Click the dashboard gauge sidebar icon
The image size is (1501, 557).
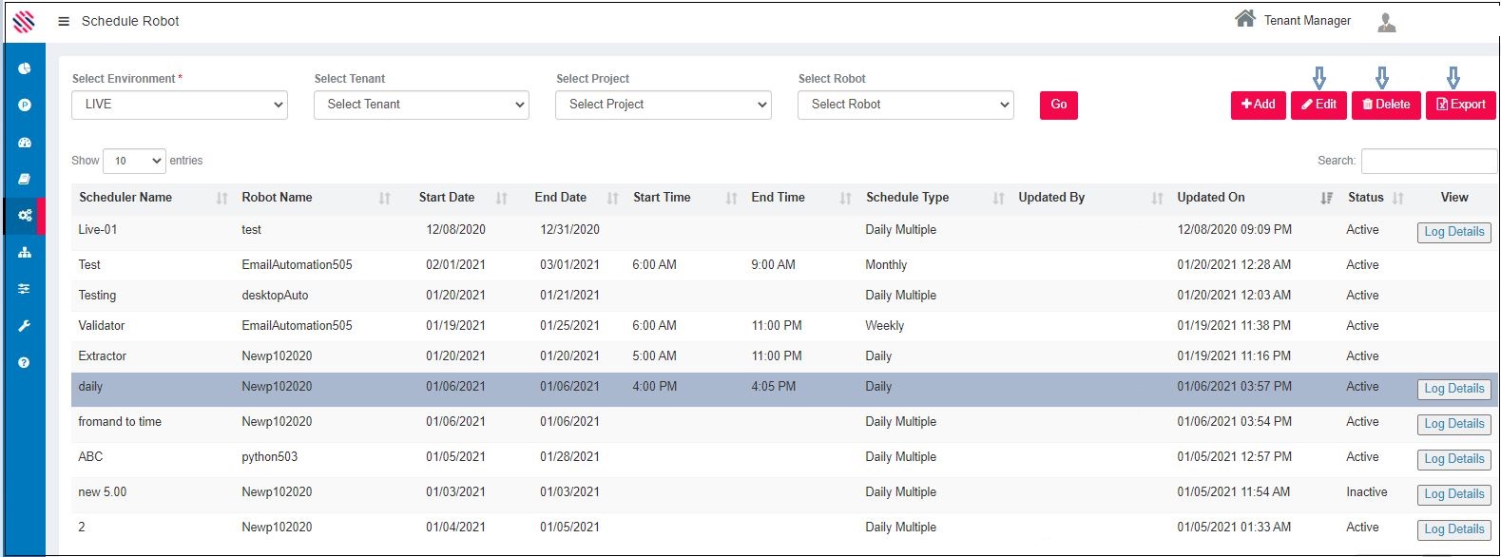tap(25, 143)
